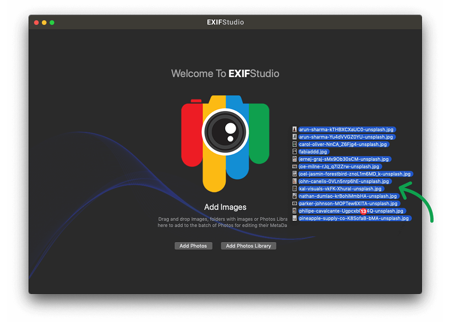Click the thumbnail icon beside carol-oliver file
The width and height of the screenshot is (451, 322).
pos(294,144)
